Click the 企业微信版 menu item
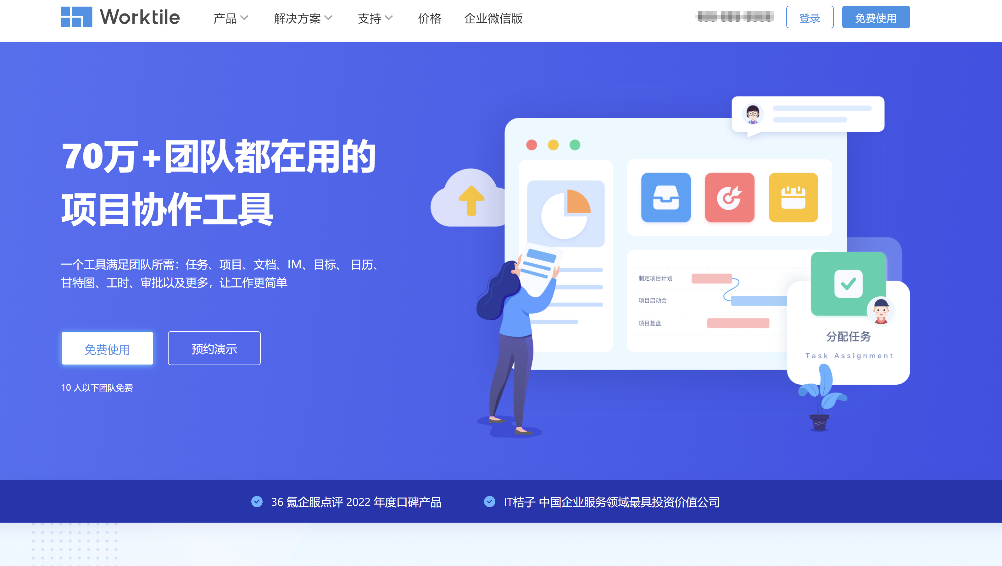Viewport: 1002px width, 566px height. click(x=493, y=18)
